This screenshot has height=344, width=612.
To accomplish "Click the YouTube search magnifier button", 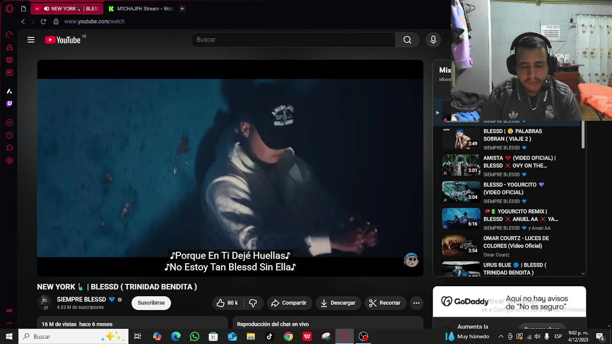I will pos(407,40).
